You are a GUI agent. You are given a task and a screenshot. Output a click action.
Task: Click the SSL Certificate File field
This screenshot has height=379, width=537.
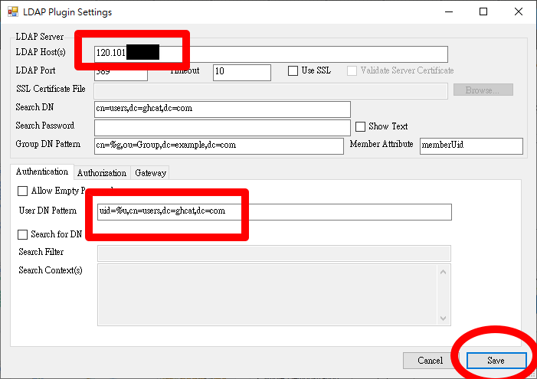point(271,91)
